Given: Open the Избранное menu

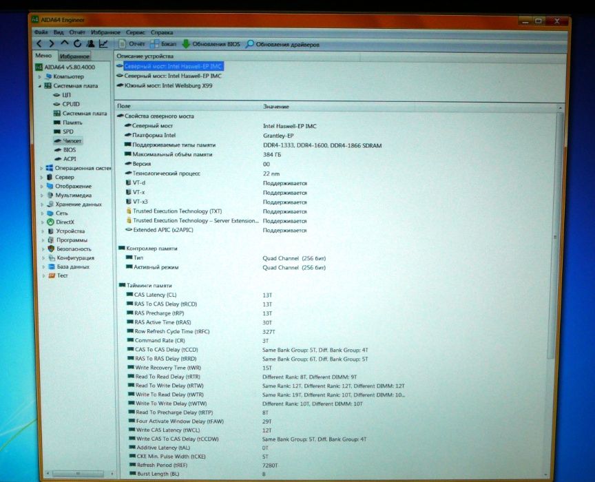Looking at the screenshot, I should pyautogui.click(x=105, y=32).
